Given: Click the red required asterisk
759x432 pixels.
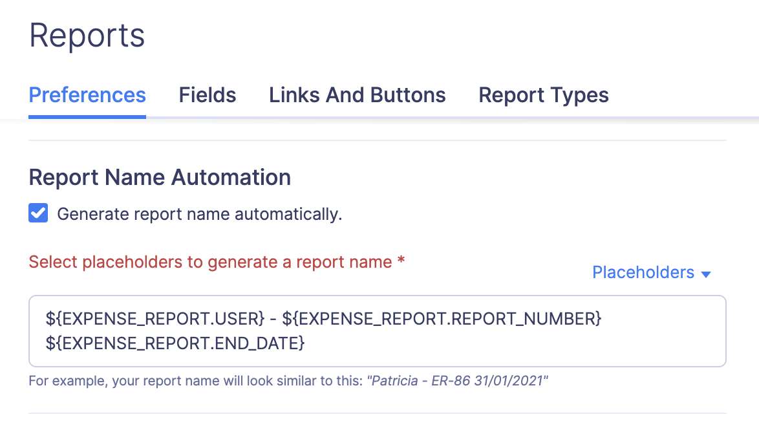Looking at the screenshot, I should coord(401,261).
